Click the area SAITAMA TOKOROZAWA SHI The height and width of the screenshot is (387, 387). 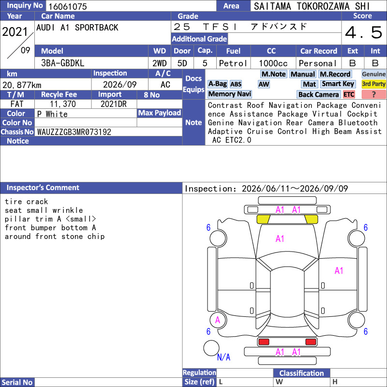(x=312, y=6)
